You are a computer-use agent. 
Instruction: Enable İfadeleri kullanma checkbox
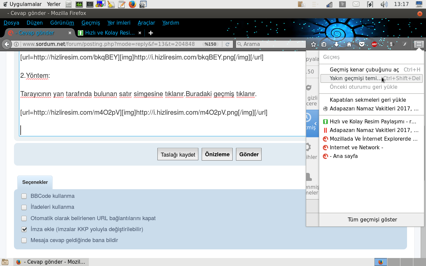(24, 207)
